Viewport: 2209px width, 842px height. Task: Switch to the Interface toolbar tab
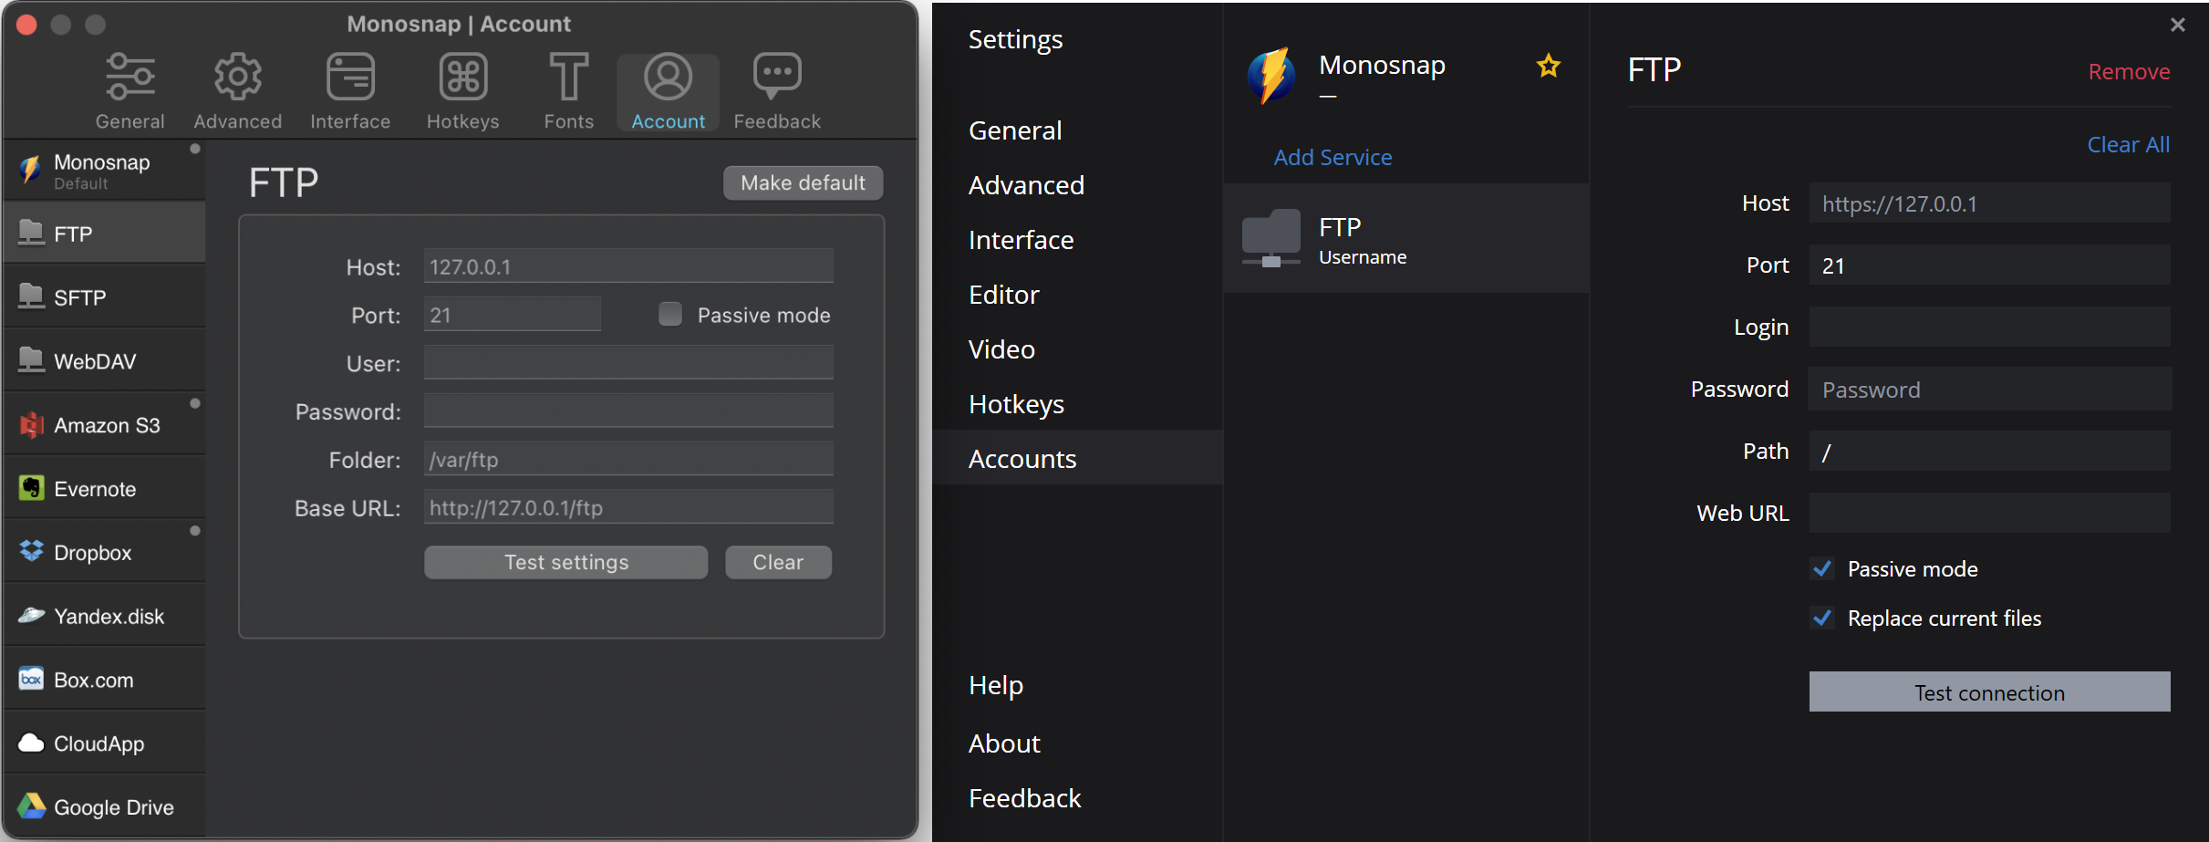[x=350, y=91]
